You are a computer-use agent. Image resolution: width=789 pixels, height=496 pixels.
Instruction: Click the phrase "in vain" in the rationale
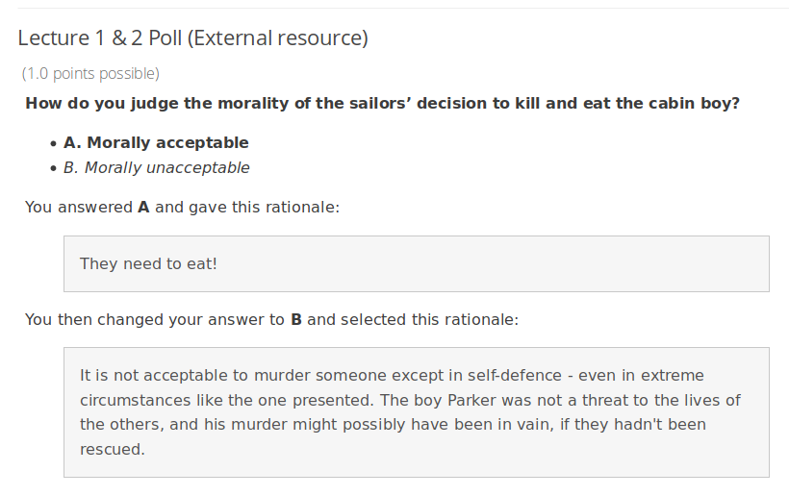click(493, 424)
